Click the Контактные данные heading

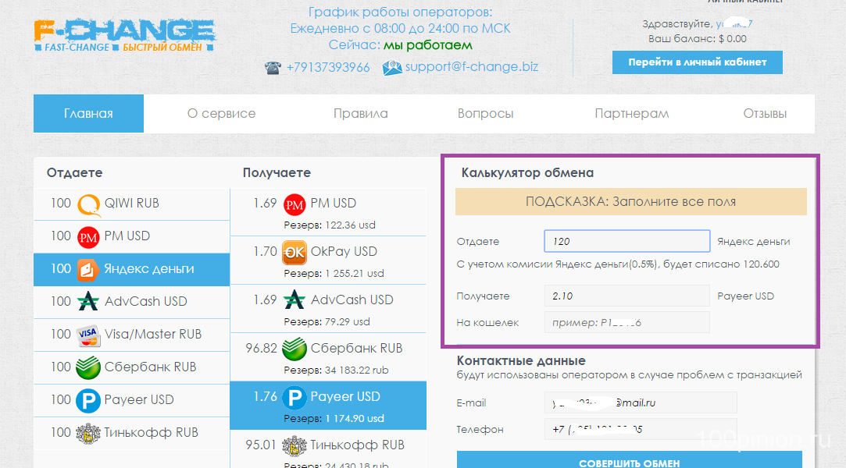(x=521, y=361)
